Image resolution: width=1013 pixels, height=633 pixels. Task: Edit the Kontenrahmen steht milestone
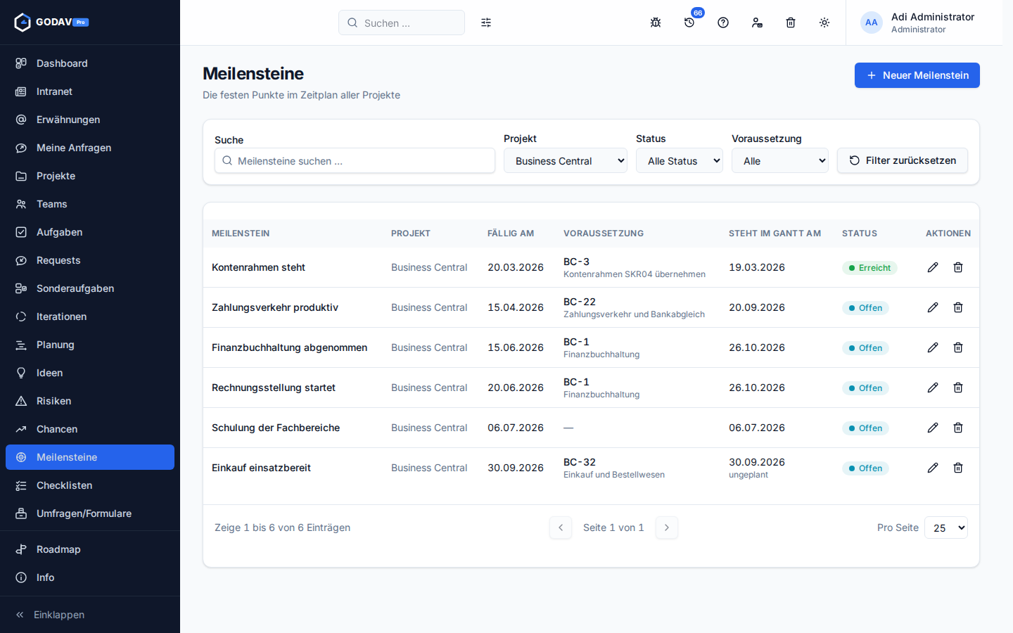(933, 267)
